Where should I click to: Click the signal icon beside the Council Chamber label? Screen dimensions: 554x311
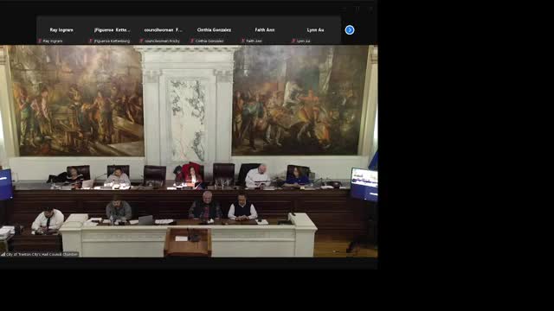point(3,254)
